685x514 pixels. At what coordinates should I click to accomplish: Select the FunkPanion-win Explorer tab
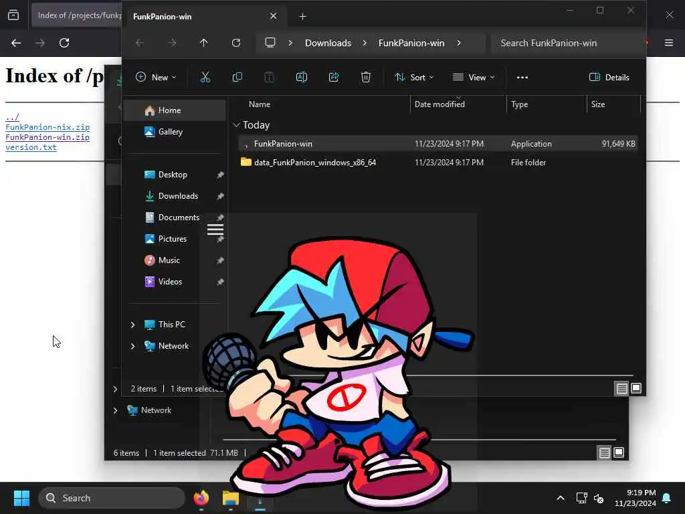pos(205,16)
